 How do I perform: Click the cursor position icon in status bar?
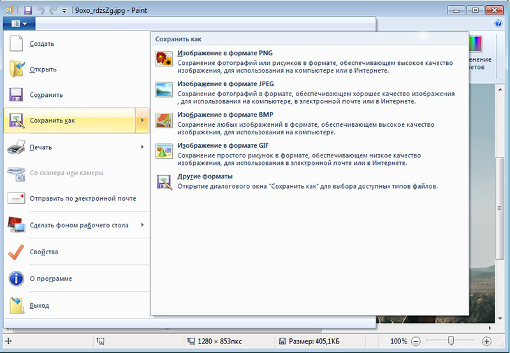8,341
